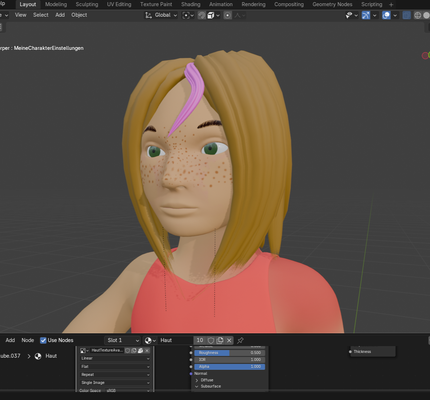Pin the material with the pin icon
Screen dimensions: 430x400
pos(240,340)
